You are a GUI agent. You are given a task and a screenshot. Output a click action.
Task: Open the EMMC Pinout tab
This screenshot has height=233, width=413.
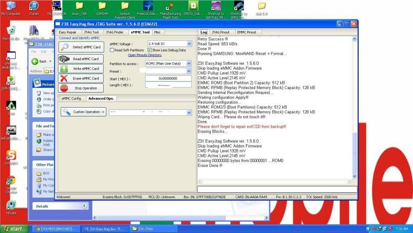246,32
